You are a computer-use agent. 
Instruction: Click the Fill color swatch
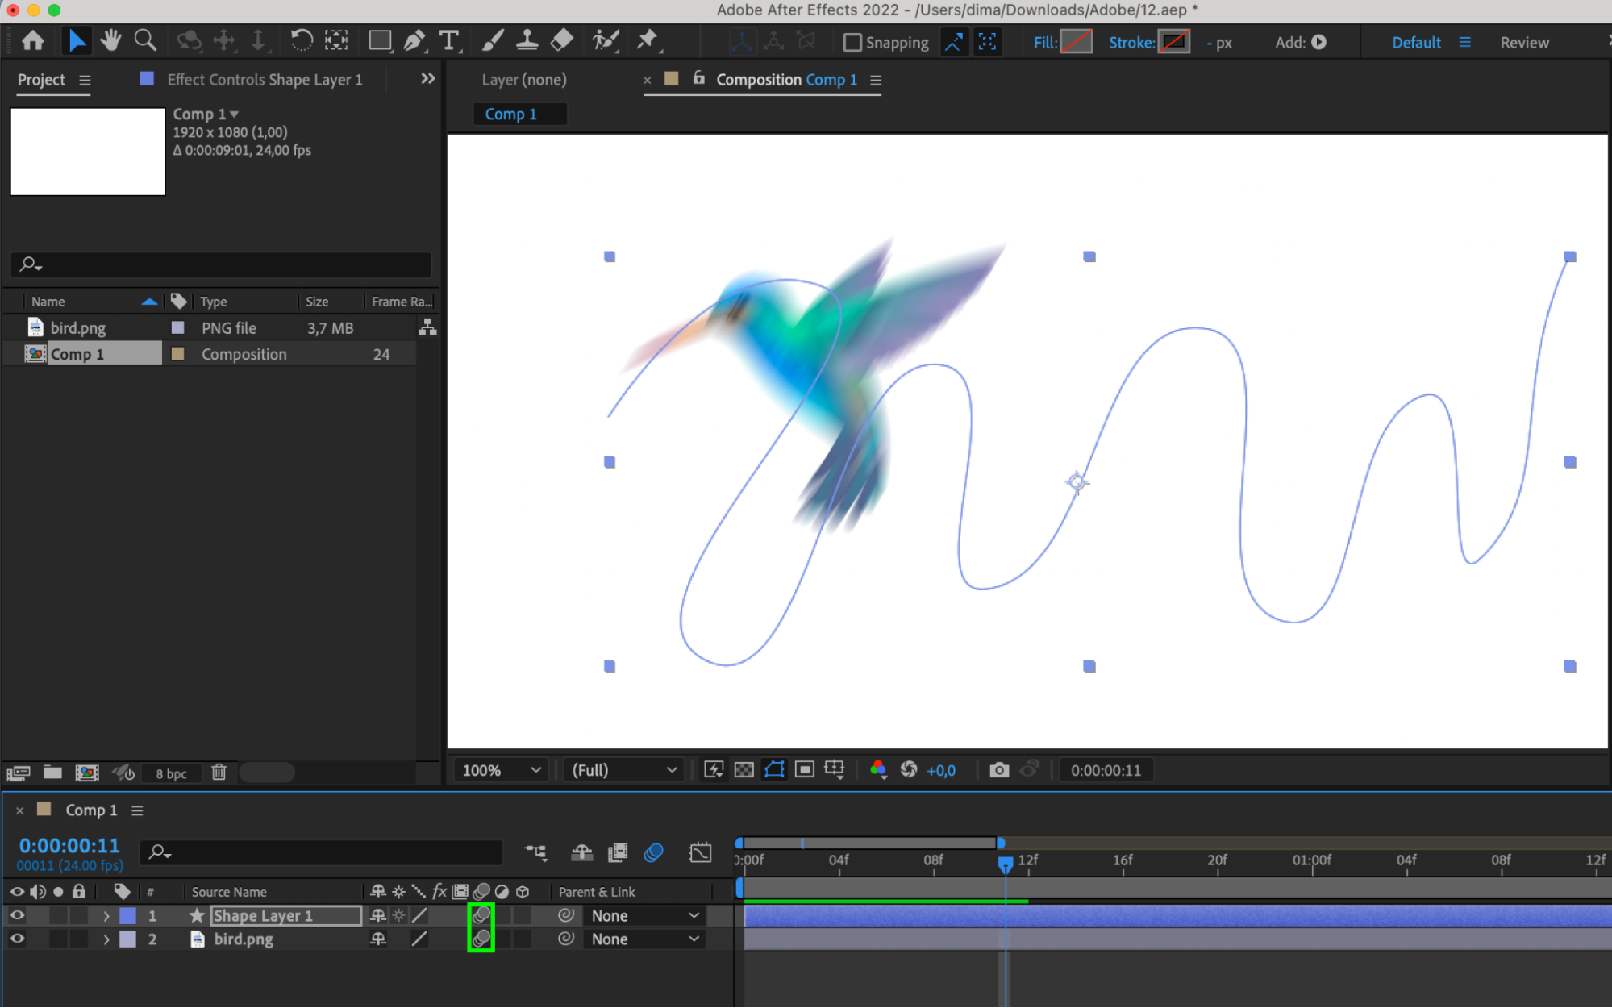[1077, 42]
